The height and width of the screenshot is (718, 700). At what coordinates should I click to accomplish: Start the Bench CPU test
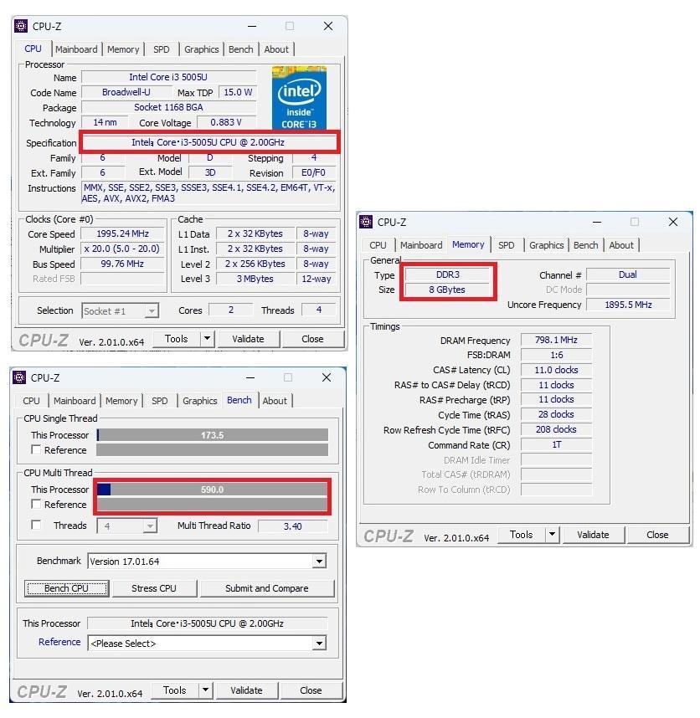coord(66,588)
